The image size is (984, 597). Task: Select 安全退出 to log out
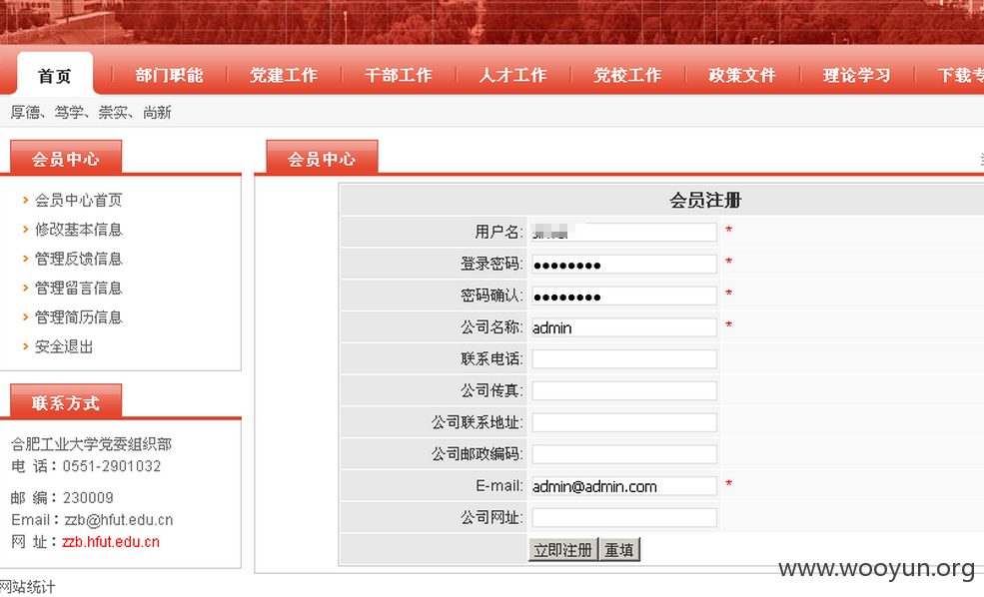tap(64, 346)
